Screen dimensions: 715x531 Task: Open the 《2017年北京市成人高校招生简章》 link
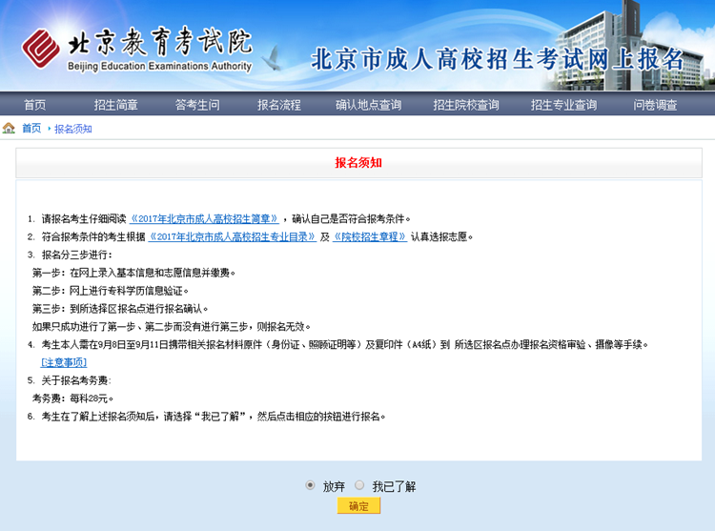click(204, 218)
